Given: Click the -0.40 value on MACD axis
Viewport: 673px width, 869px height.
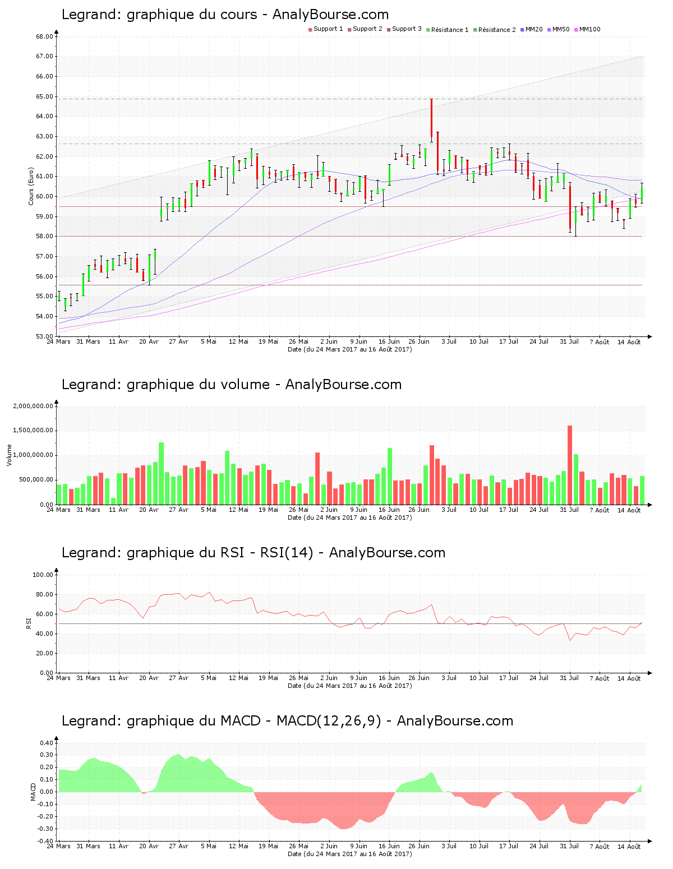Looking at the screenshot, I should tap(45, 841).
